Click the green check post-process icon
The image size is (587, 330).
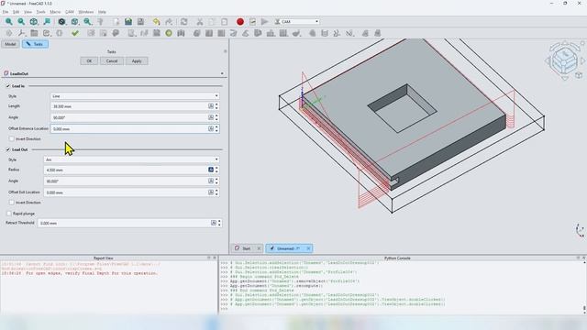[x=75, y=33]
